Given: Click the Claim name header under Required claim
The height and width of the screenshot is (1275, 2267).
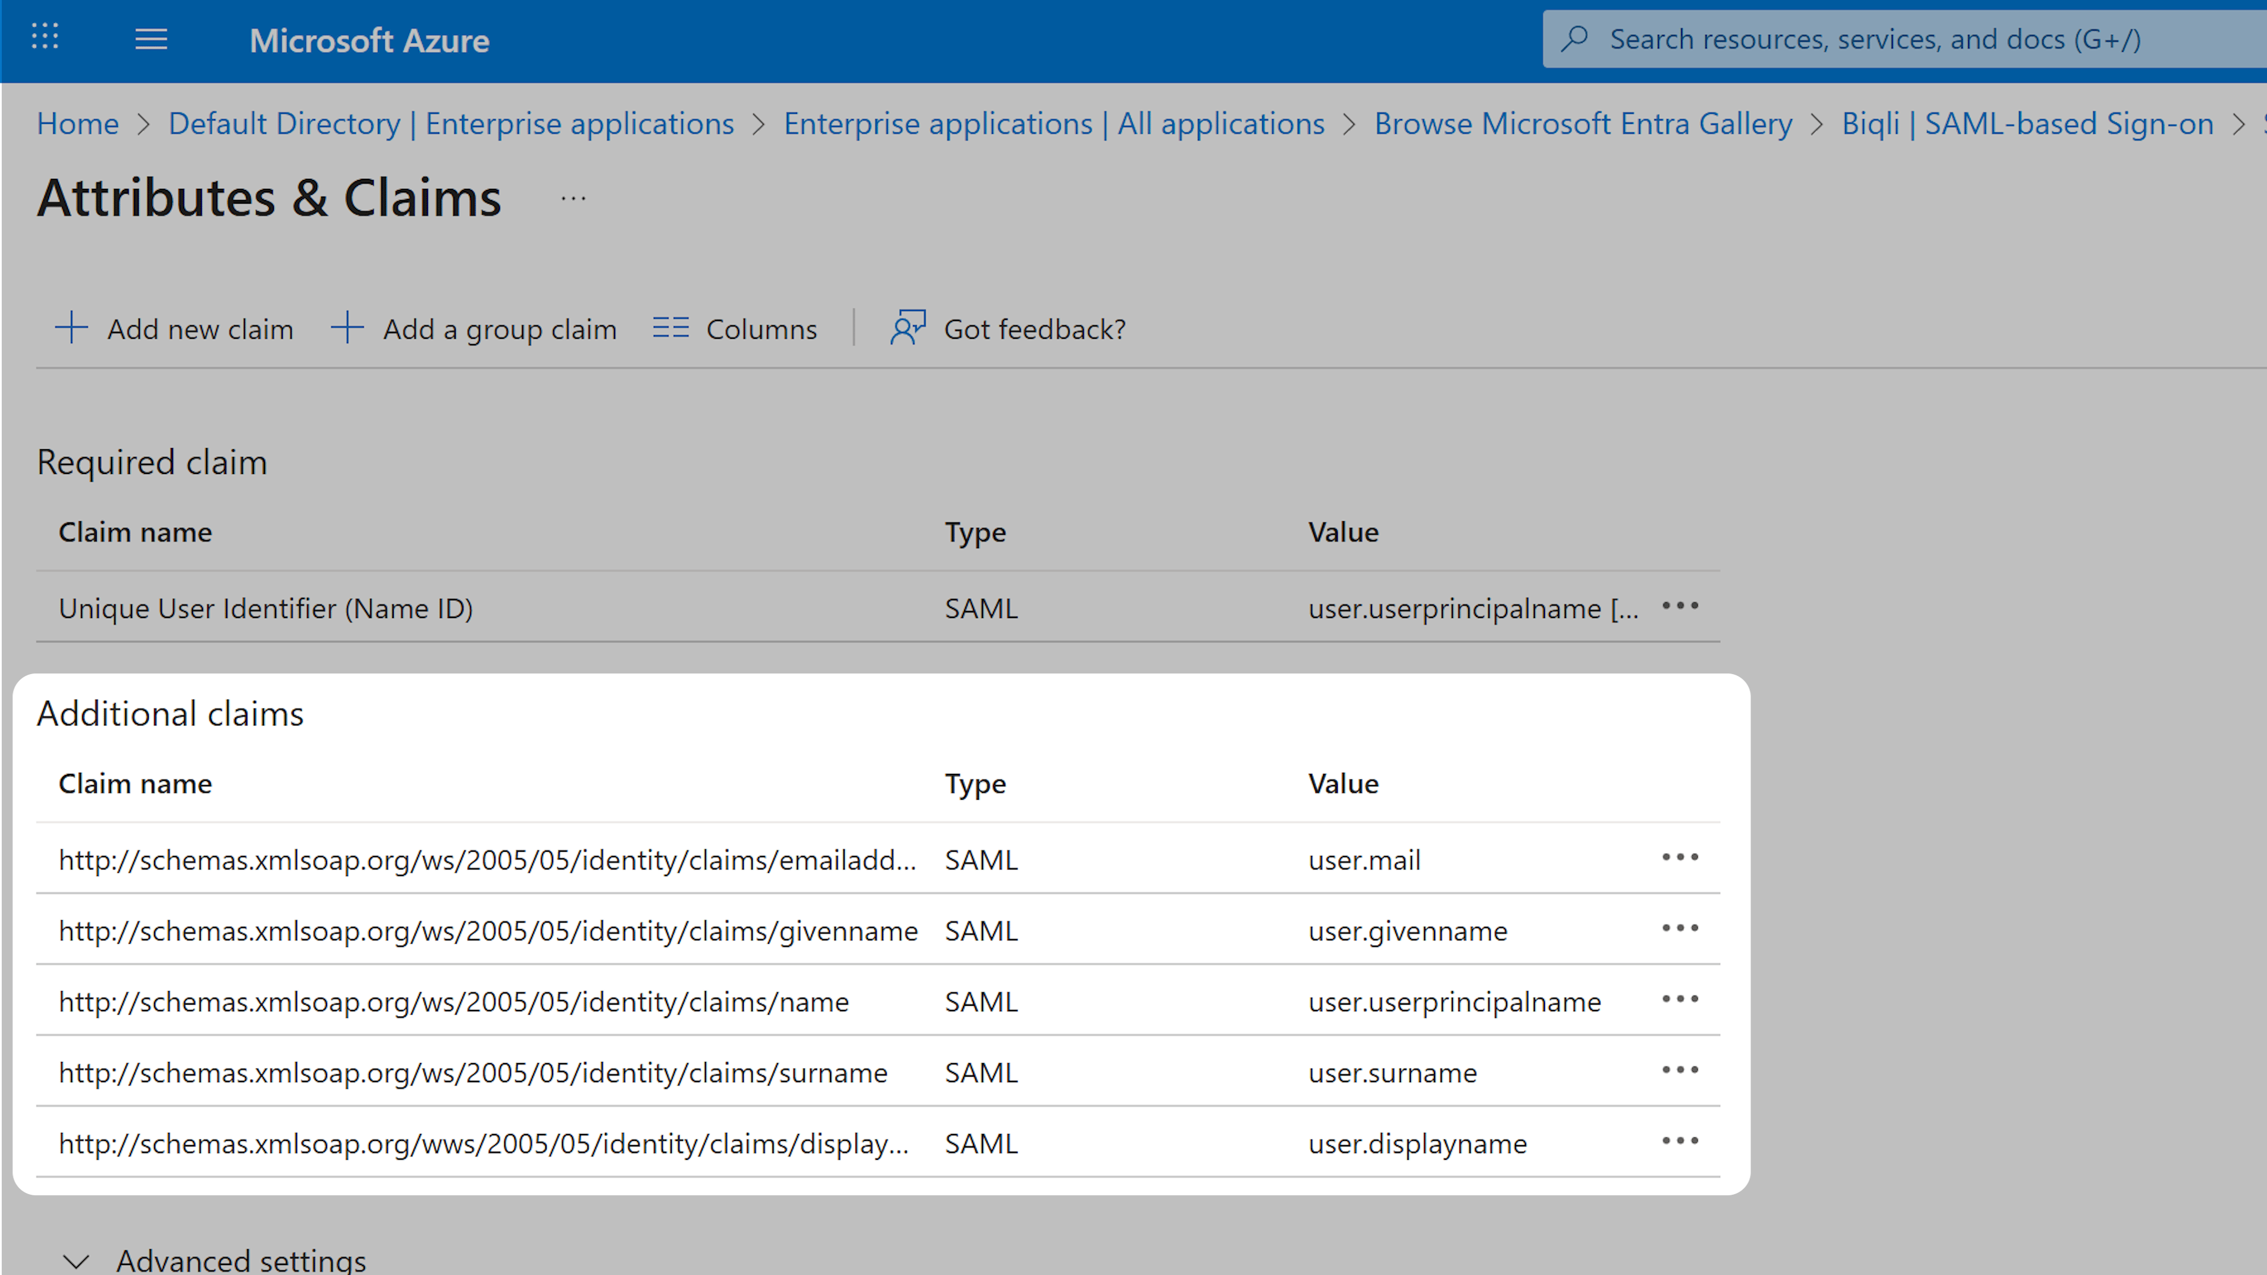Looking at the screenshot, I should pyautogui.click(x=135, y=532).
